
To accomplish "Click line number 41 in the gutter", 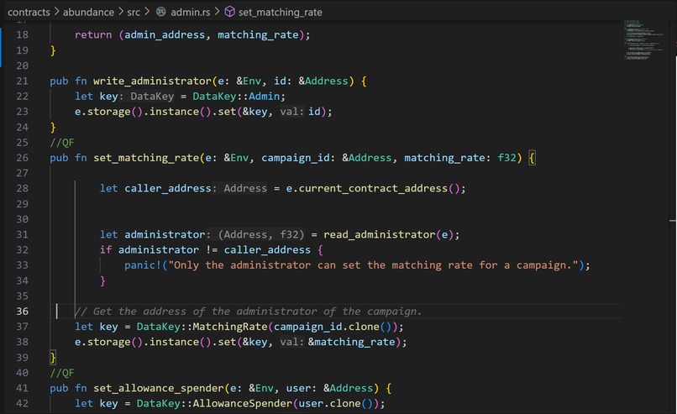I will 22,388.
